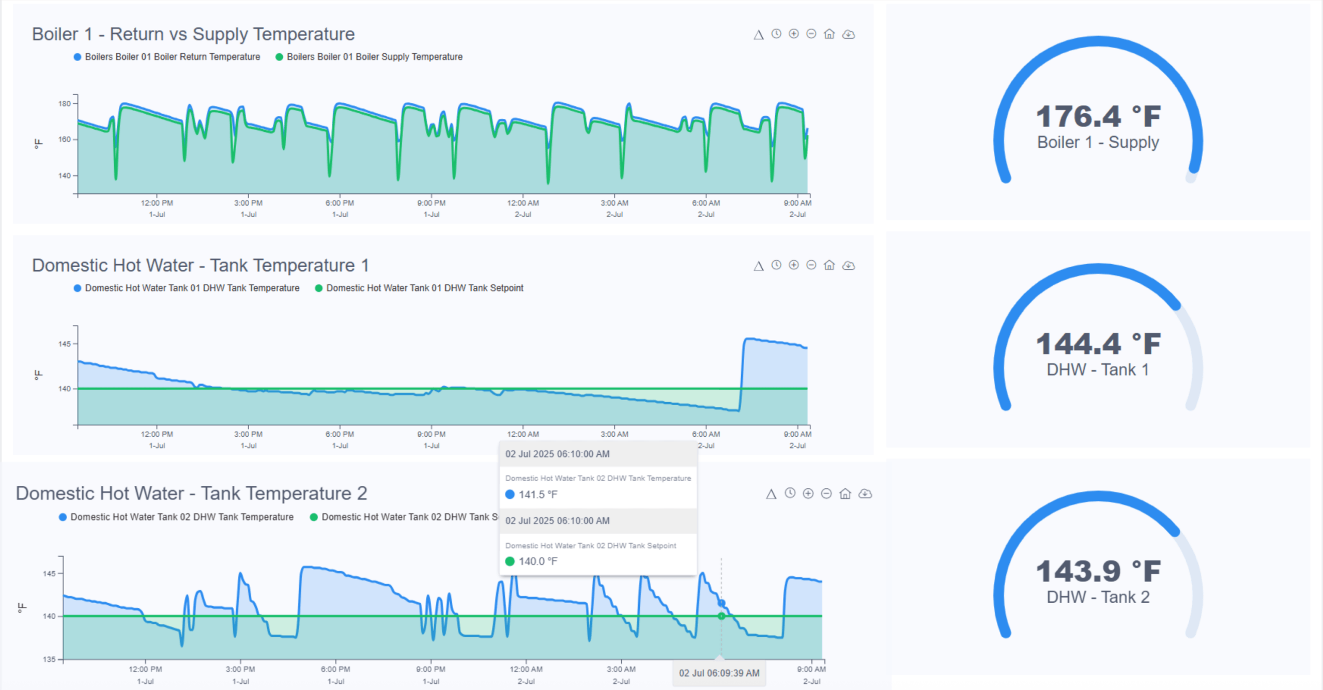Open clock time-range icon on Tank Temperature 1 chart
The image size is (1323, 690).
pos(776,265)
